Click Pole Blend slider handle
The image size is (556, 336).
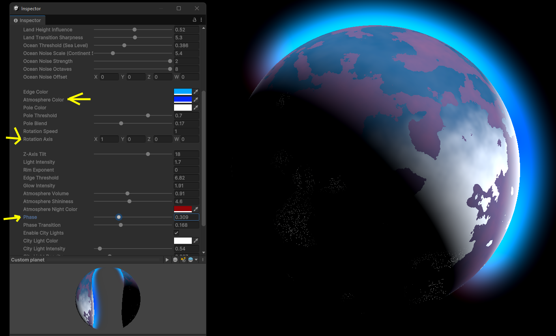point(121,123)
